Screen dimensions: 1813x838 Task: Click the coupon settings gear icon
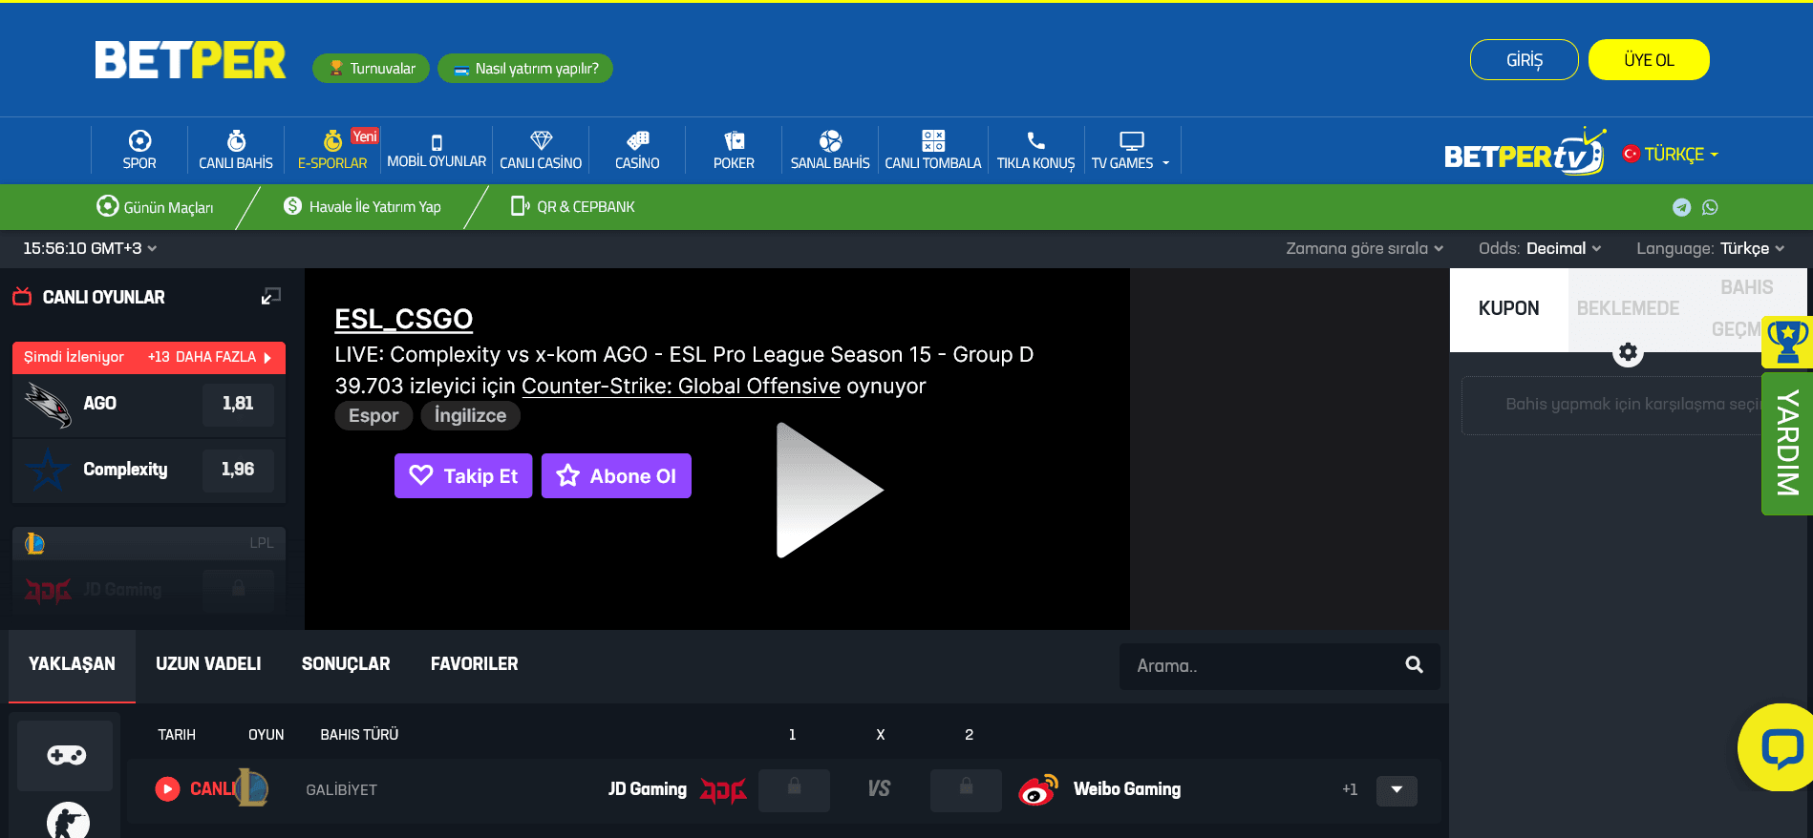1628,352
